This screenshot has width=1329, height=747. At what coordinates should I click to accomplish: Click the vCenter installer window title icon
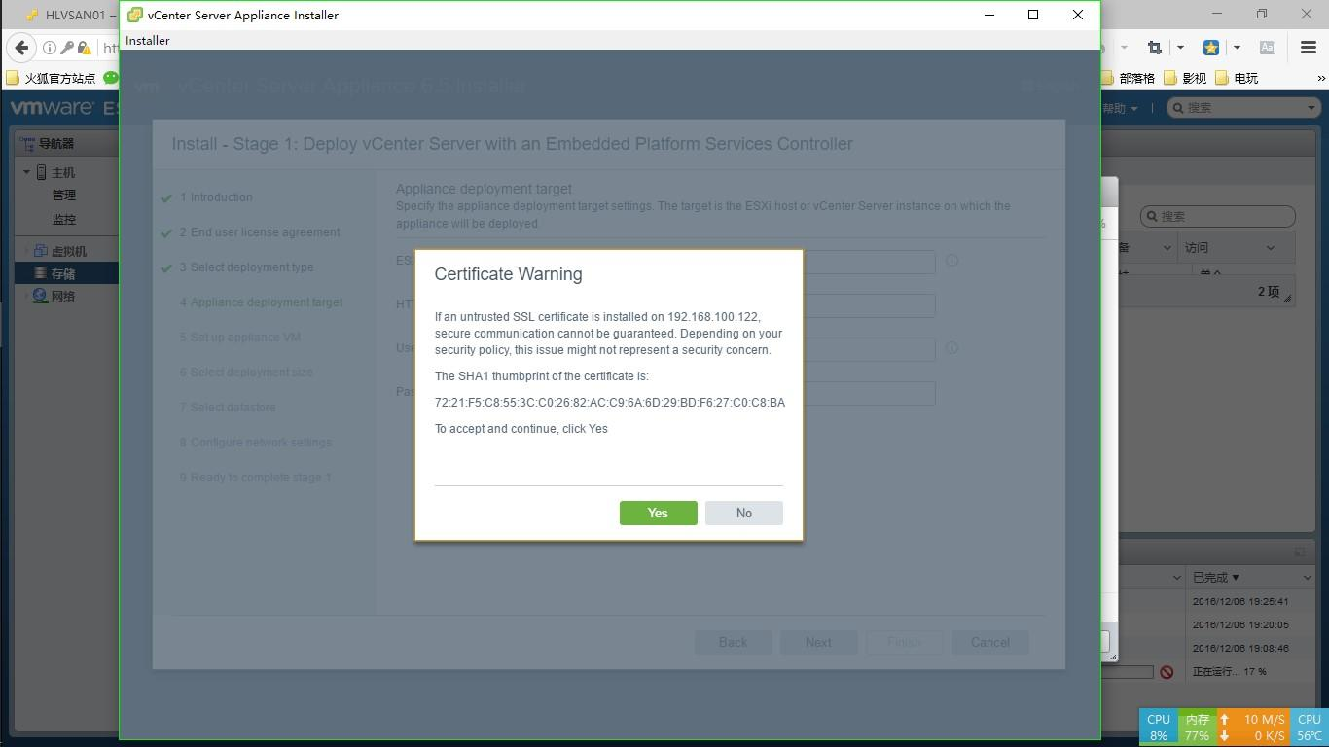tap(135, 15)
